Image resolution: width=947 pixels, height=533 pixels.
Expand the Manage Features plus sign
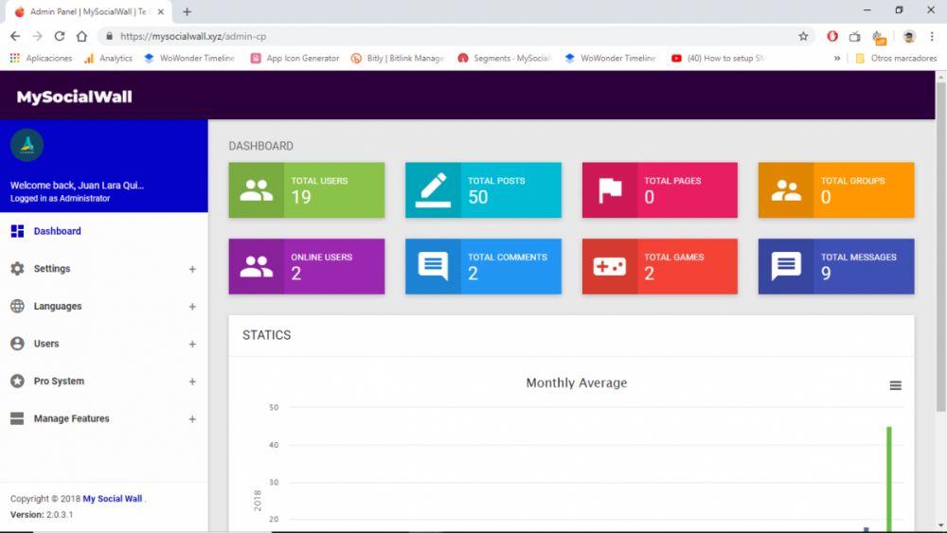point(192,418)
